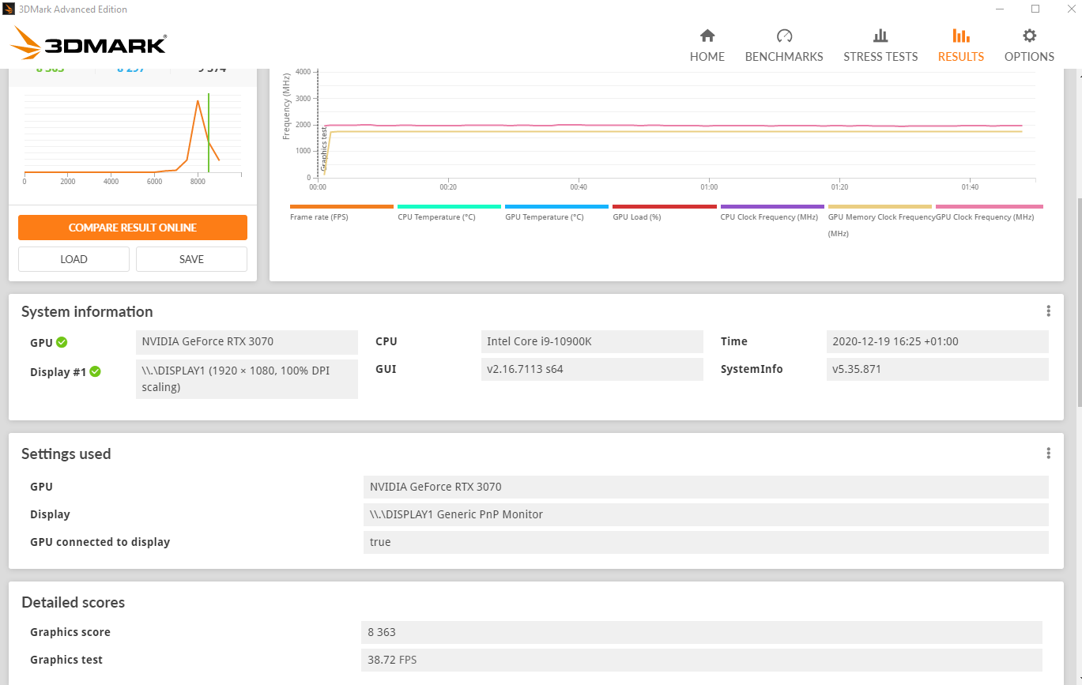
Task: Click the GPU Clock Frequency pink swatch
Action: (989, 206)
